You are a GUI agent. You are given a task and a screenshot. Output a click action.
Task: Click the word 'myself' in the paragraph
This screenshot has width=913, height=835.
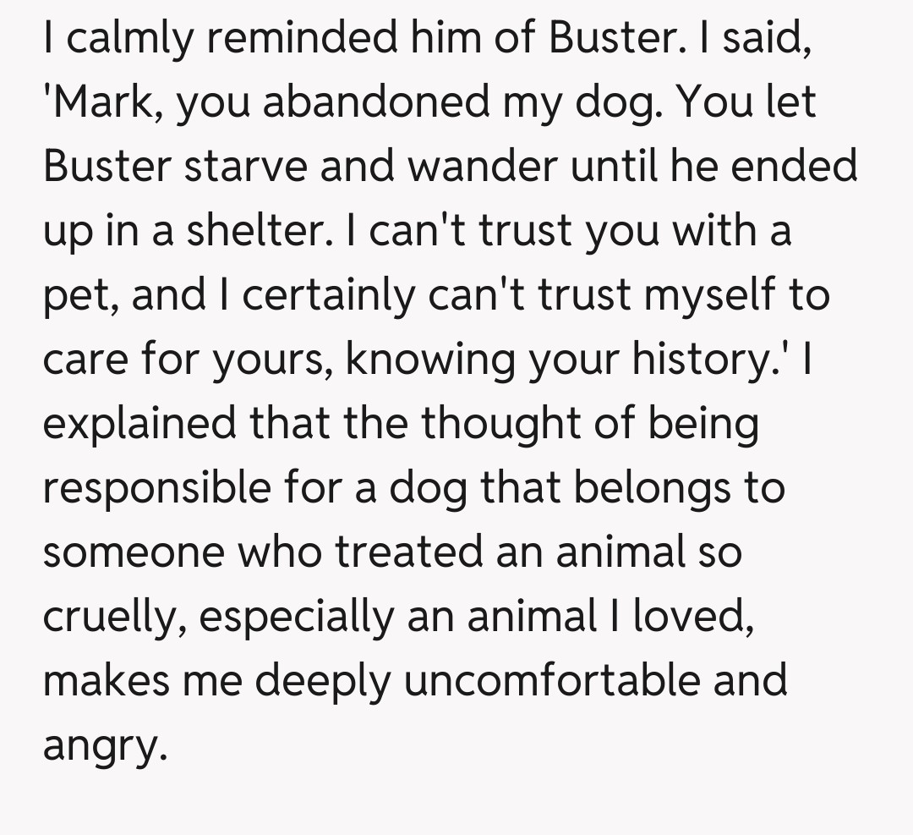[686, 295]
